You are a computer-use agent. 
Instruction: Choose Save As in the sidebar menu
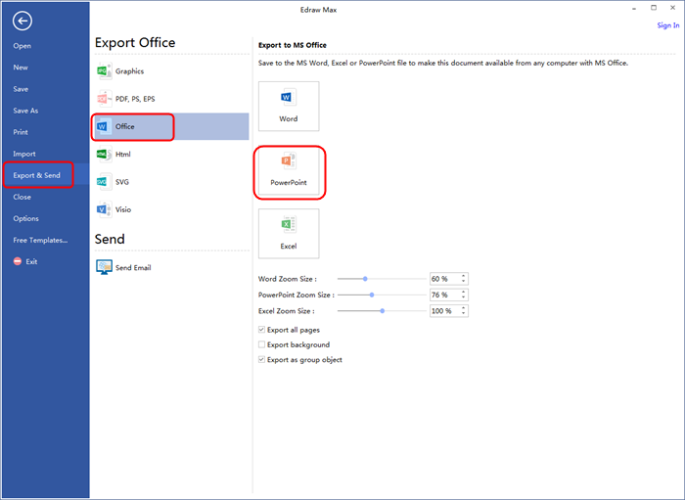pos(25,111)
